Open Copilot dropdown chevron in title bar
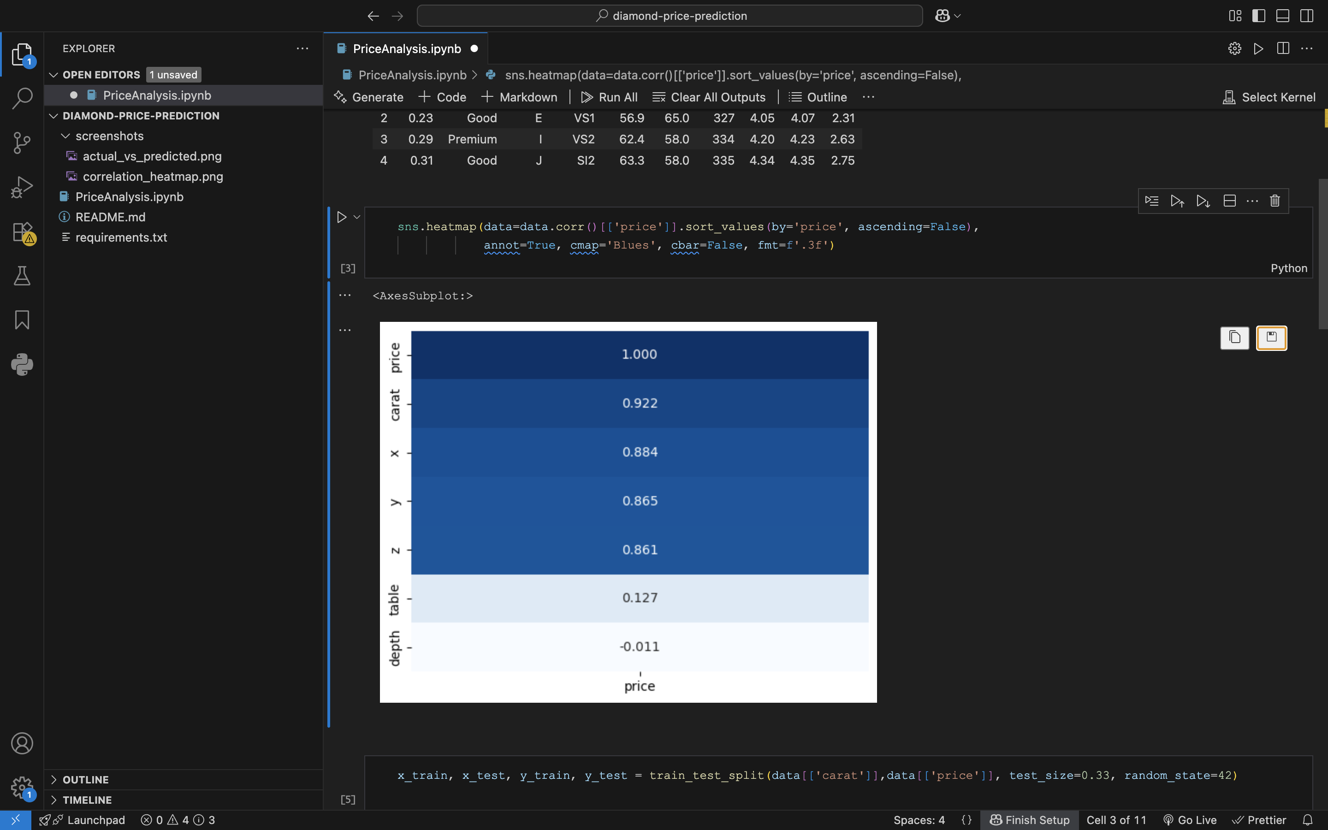The height and width of the screenshot is (830, 1328). click(x=958, y=16)
